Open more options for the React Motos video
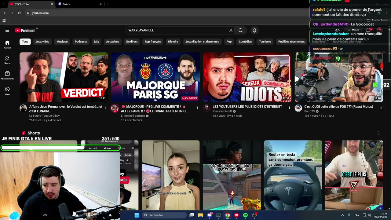Image resolution: width=391 pixels, height=220 pixels. point(381,107)
